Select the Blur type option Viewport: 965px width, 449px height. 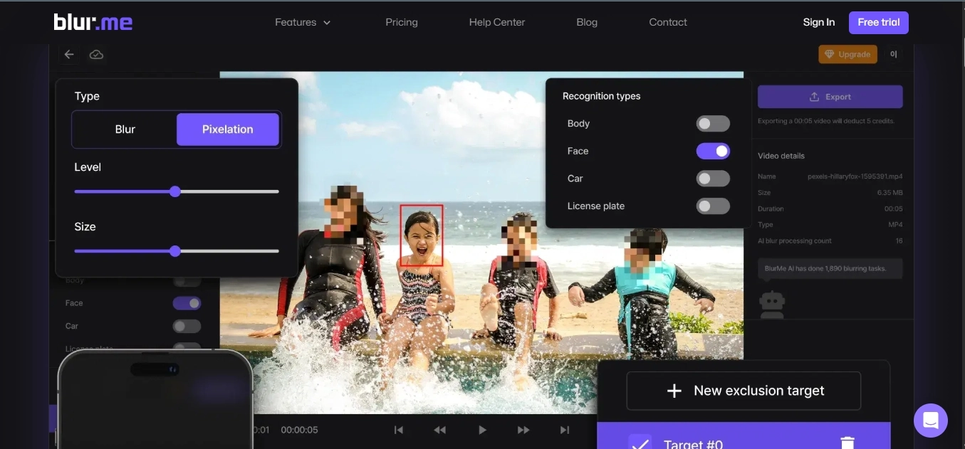pos(125,130)
